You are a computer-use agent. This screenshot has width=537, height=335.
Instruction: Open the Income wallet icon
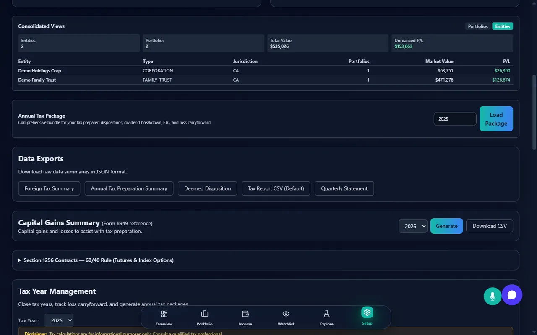click(245, 314)
